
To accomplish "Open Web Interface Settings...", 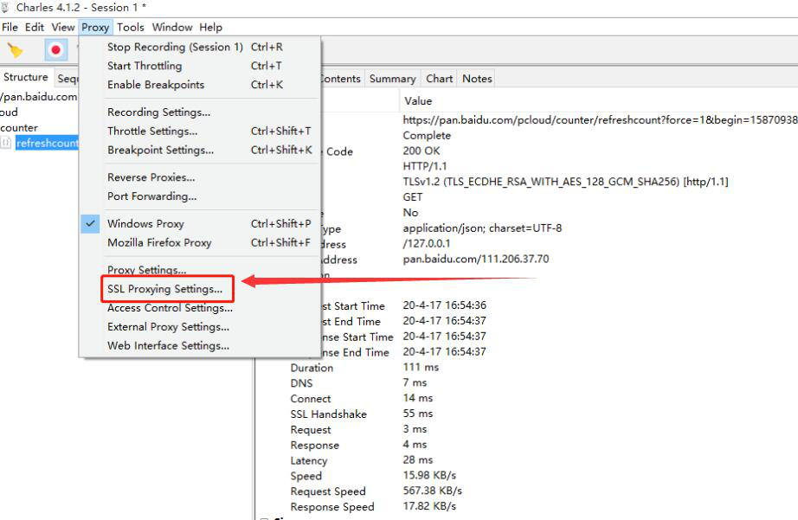I will (x=199, y=345).
